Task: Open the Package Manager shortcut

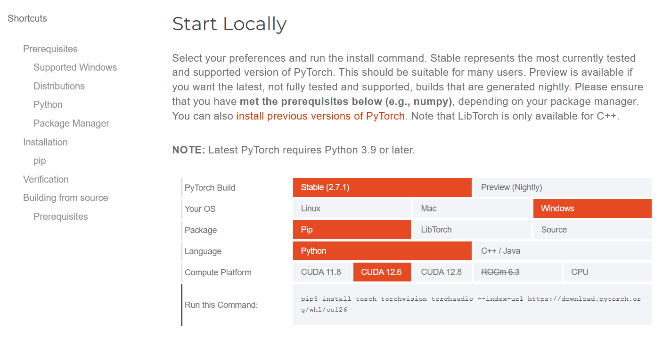Action: pos(71,123)
